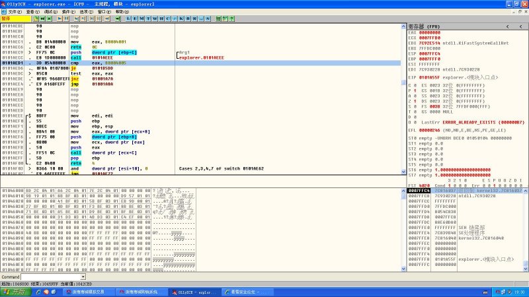
Task: Select the highlighted cmp eax instruction row
Action: pos(201,63)
